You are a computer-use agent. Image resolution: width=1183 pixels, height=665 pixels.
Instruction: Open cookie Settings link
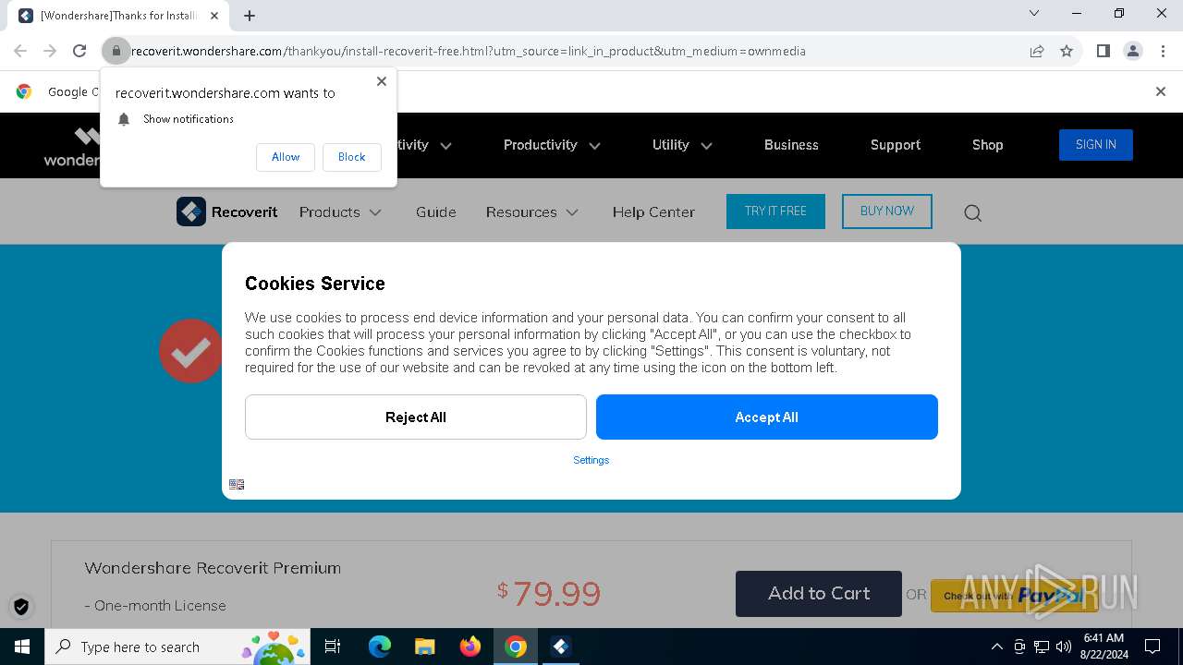coord(591,460)
